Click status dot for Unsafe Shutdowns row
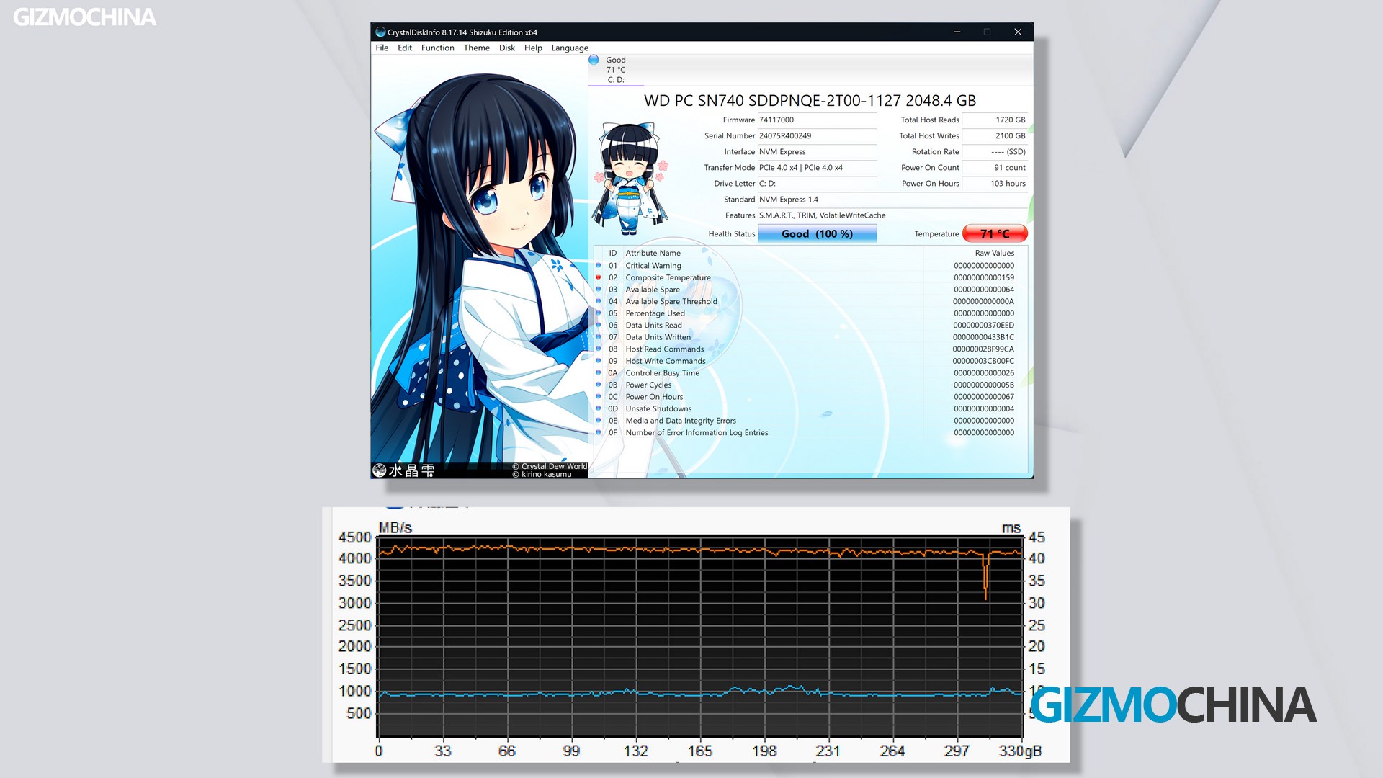This screenshot has height=778, width=1383. tap(598, 408)
